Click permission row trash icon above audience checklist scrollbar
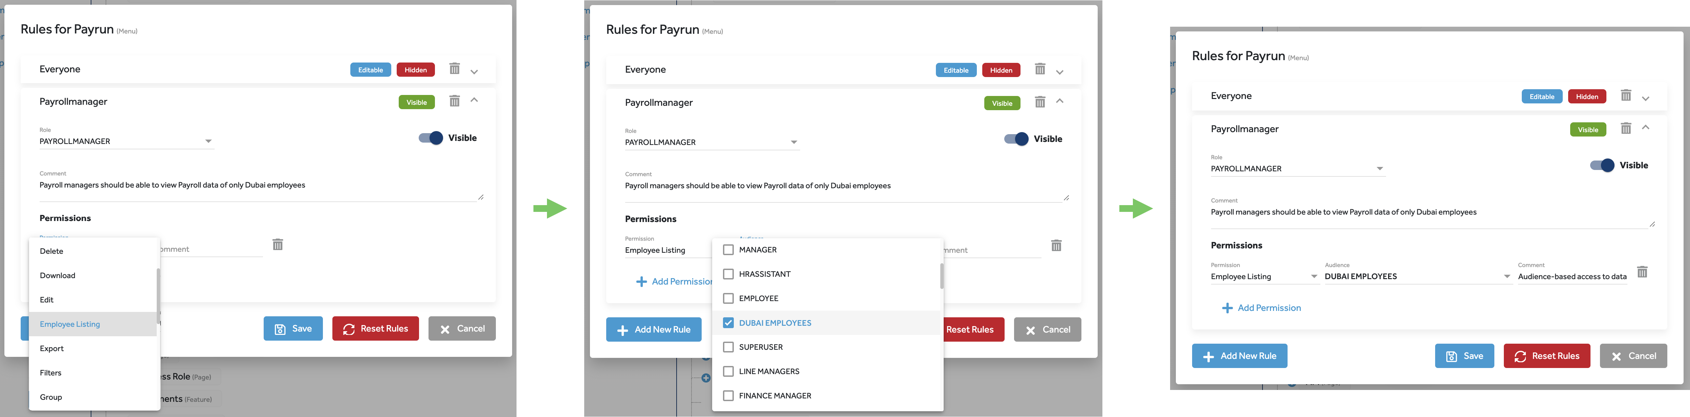The height and width of the screenshot is (417, 1690). (1056, 245)
